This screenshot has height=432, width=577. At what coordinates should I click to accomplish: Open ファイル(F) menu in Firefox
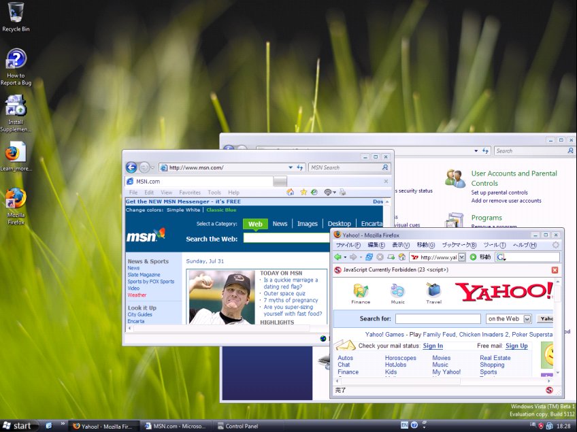[x=348, y=245]
